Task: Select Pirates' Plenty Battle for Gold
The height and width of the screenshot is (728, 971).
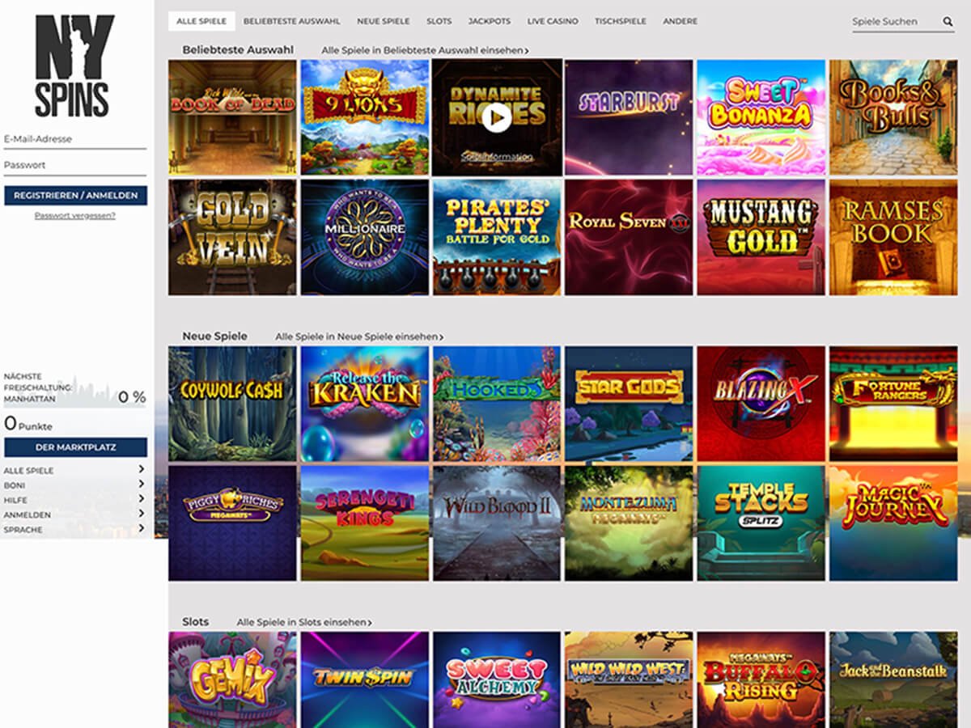Action: tap(497, 237)
